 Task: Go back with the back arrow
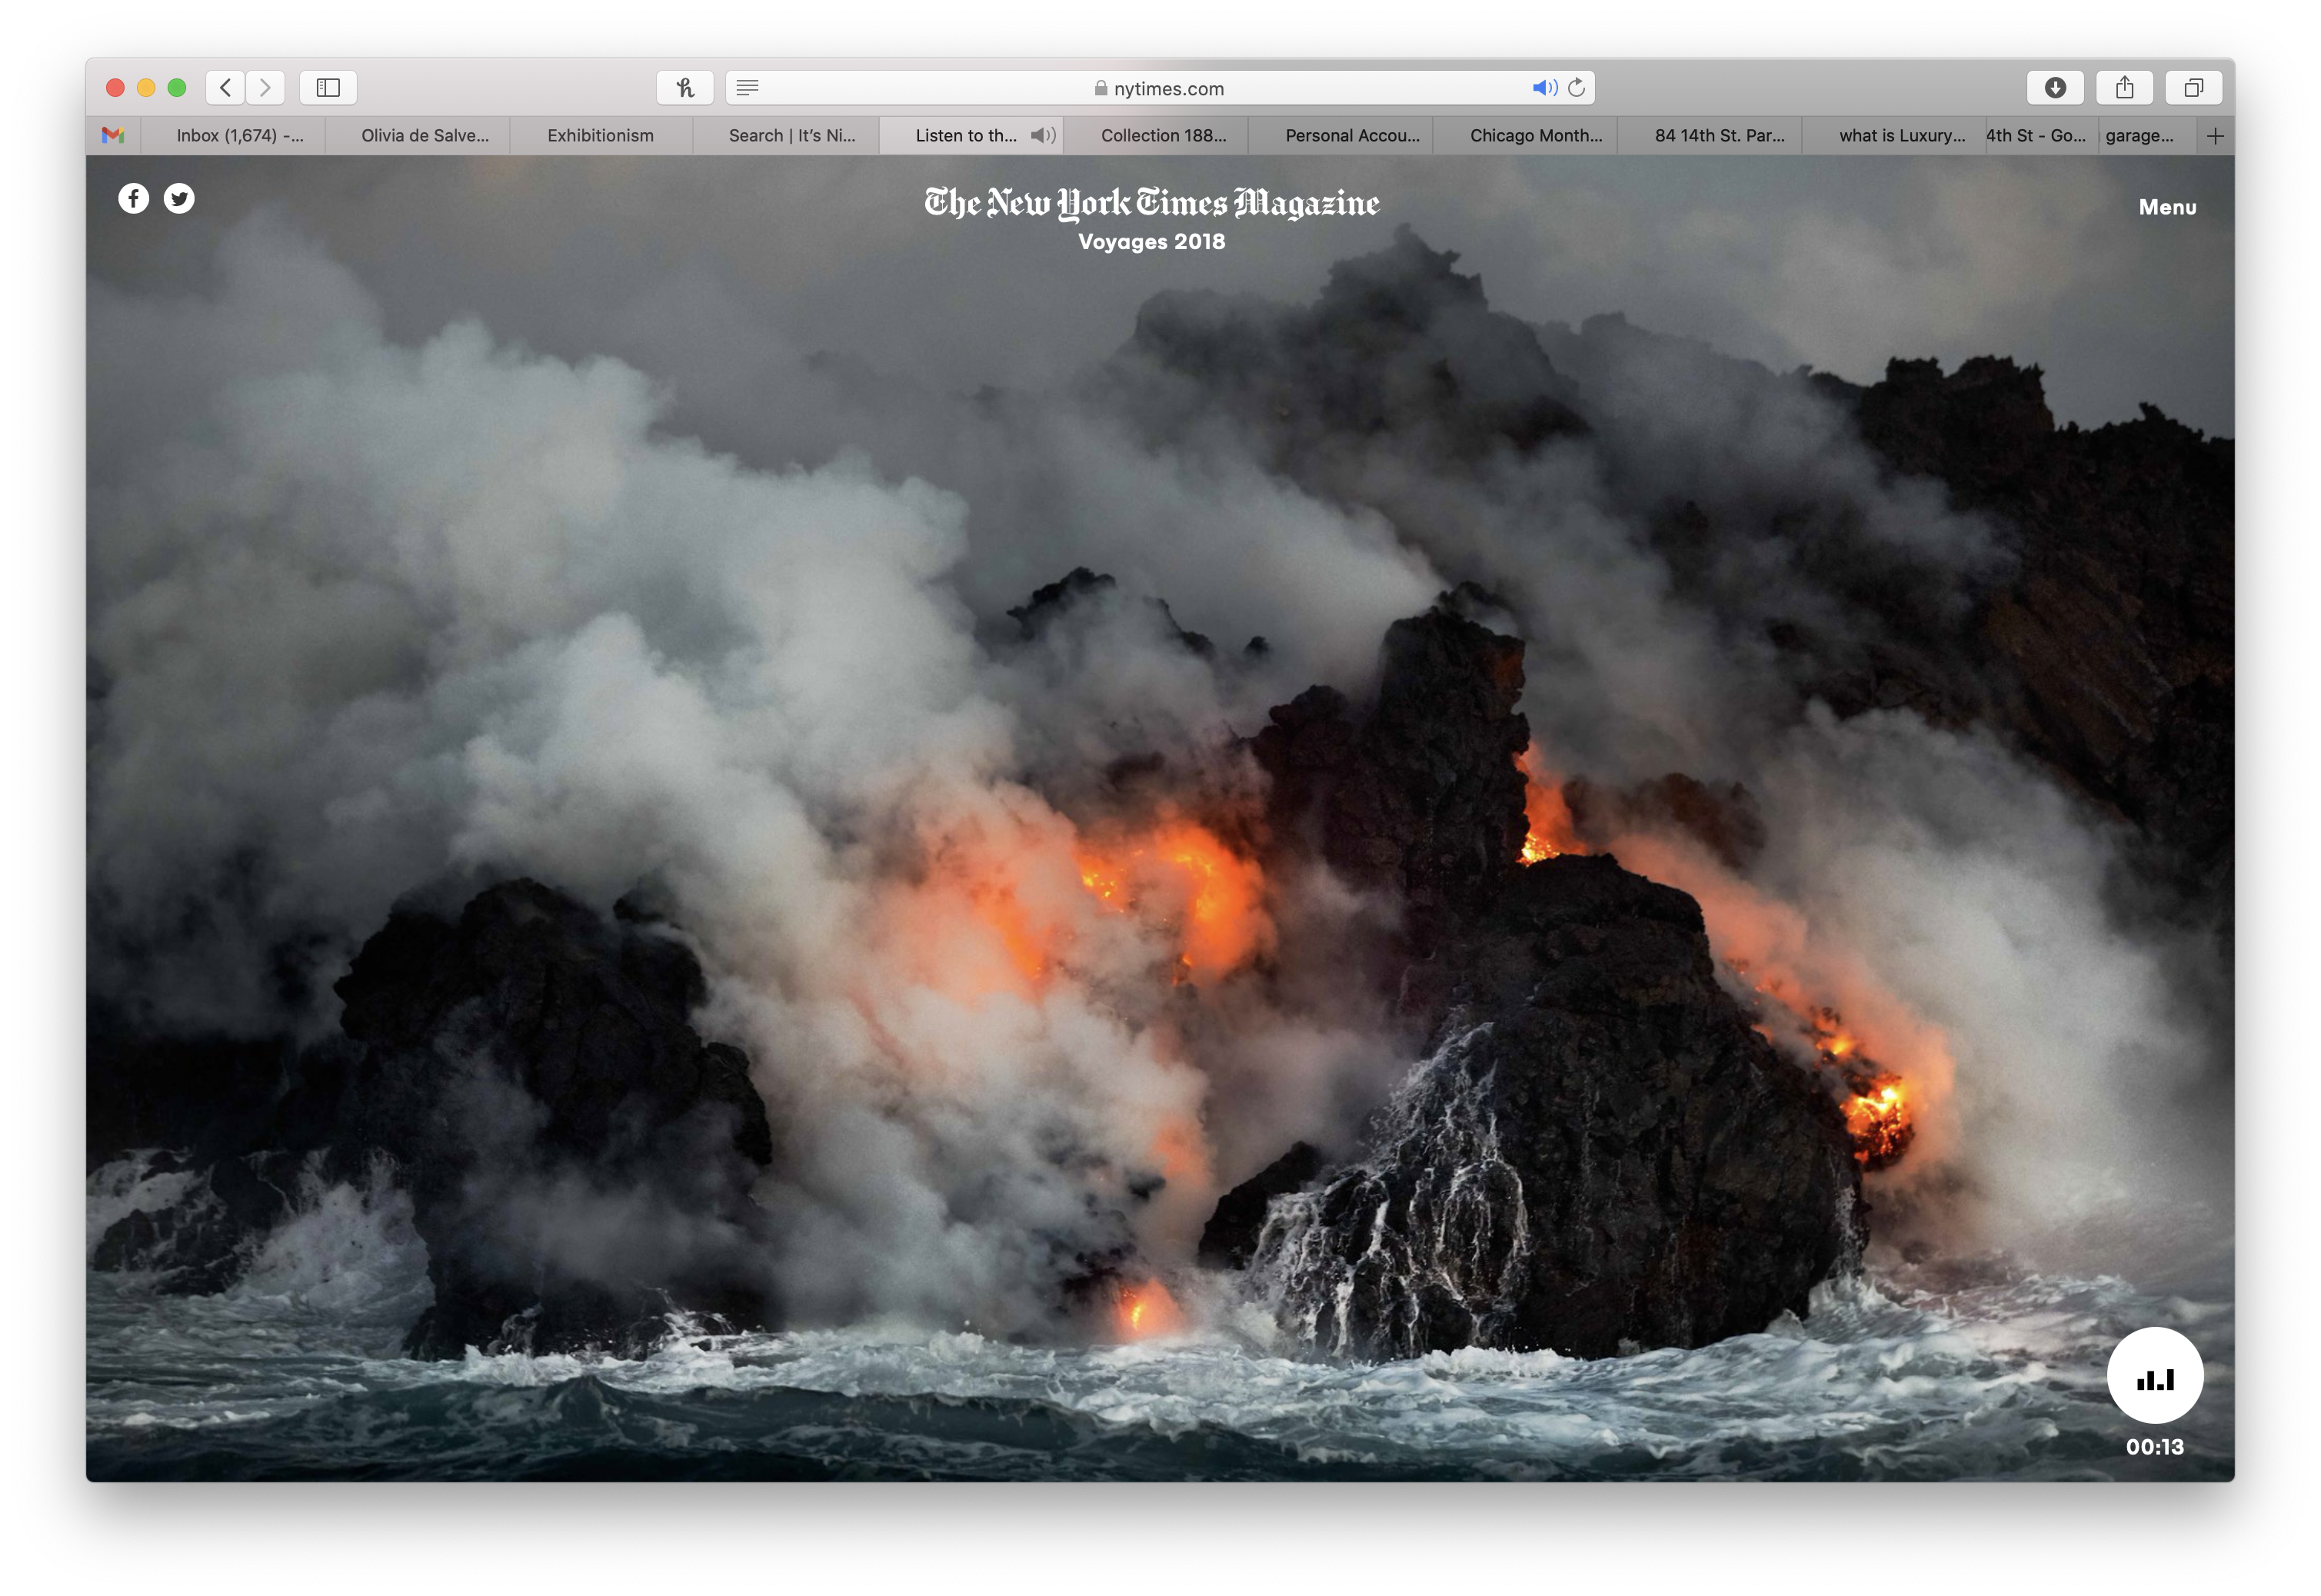[226, 88]
